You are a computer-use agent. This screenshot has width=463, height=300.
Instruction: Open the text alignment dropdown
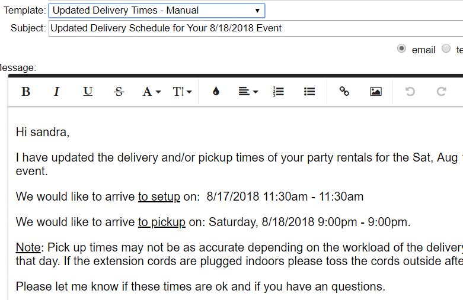coord(248,92)
